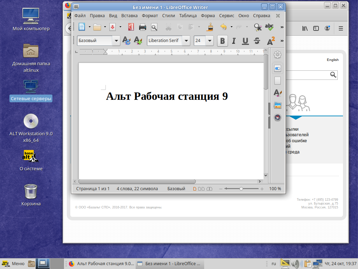
Task: Open the Styles panel in the sidebar
Action: pyautogui.click(x=277, y=93)
